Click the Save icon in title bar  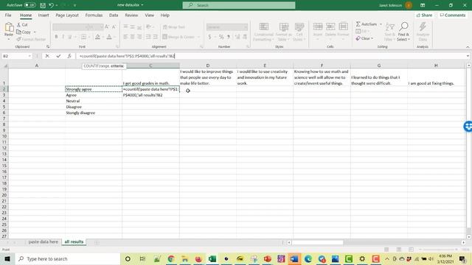pos(43,5)
